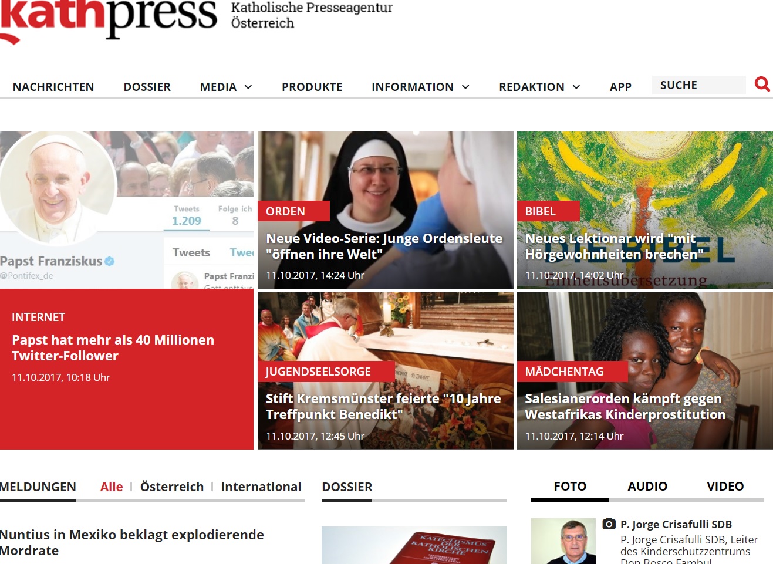The width and height of the screenshot is (773, 564).
Task: Click into the SUCHE search field
Action: click(x=698, y=85)
